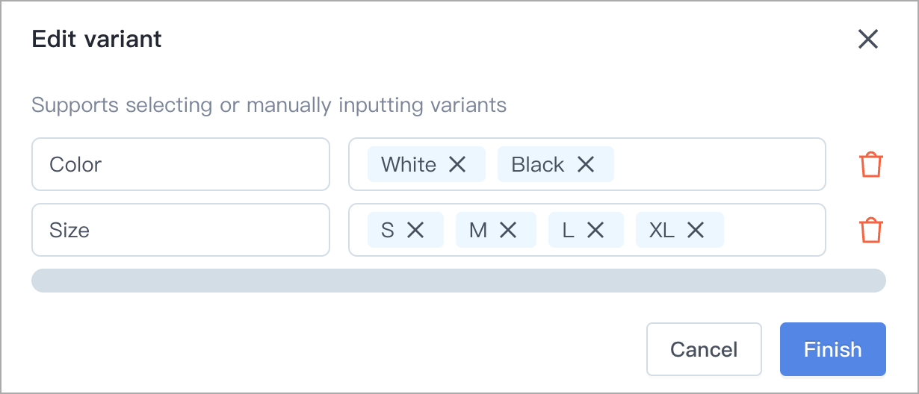
Task: Click the Color variant name field
Action: click(x=181, y=164)
